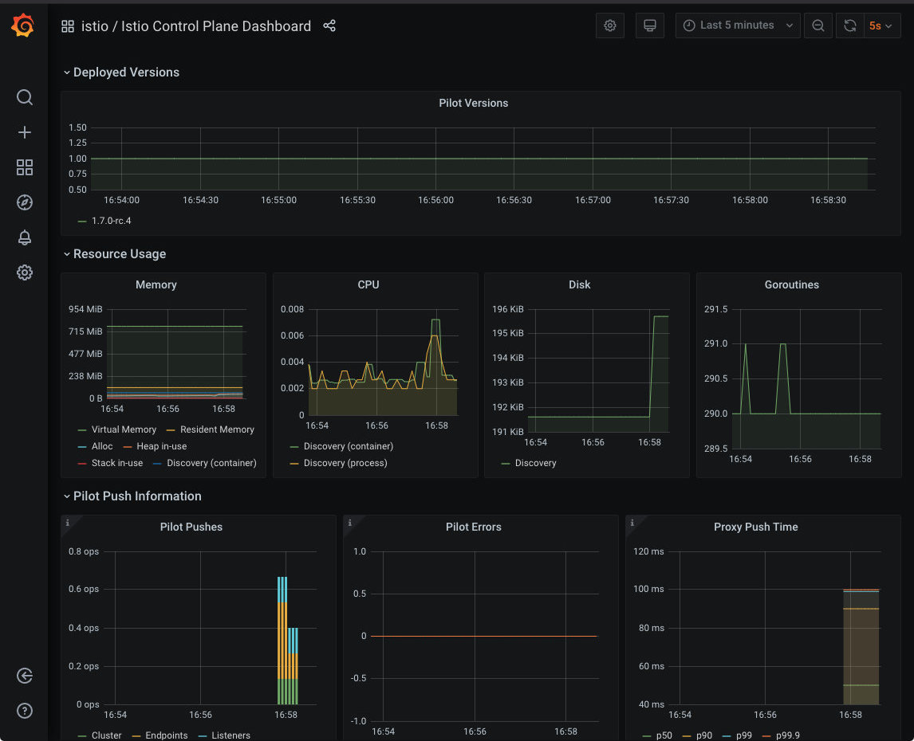Open the search icon in the sidebar
914x741 pixels.
(25, 97)
